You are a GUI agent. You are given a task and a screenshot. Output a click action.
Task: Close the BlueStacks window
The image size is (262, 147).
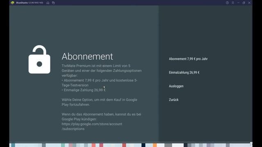[x=249, y=3]
